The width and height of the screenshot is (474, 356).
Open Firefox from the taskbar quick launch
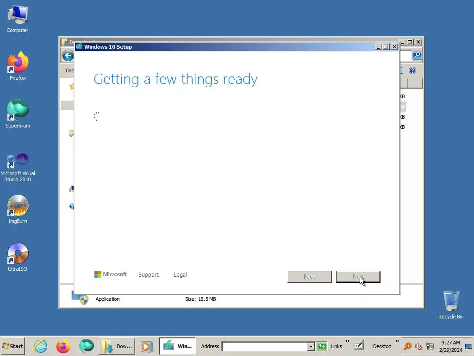[63, 346]
